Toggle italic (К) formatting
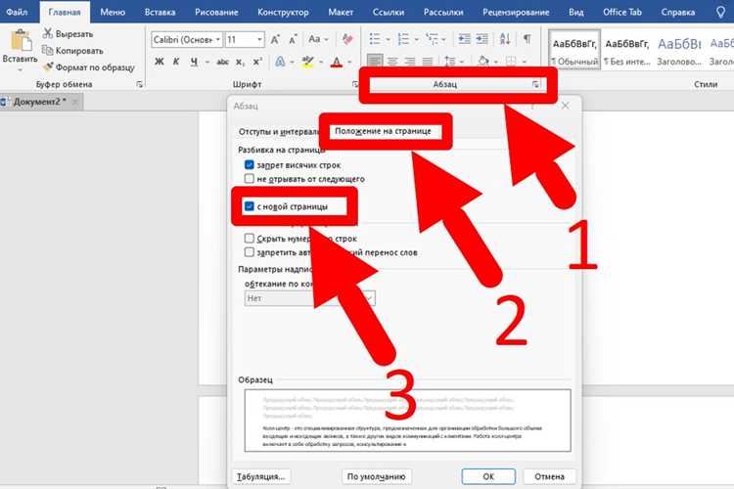Viewport: 734px width, 489px height. tap(176, 62)
